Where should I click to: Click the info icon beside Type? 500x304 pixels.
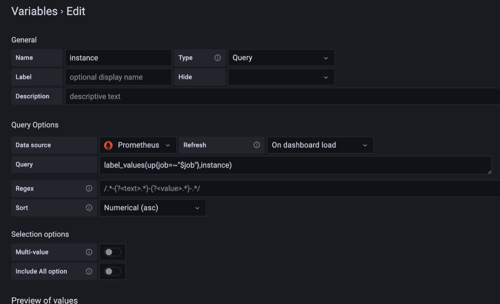point(217,58)
